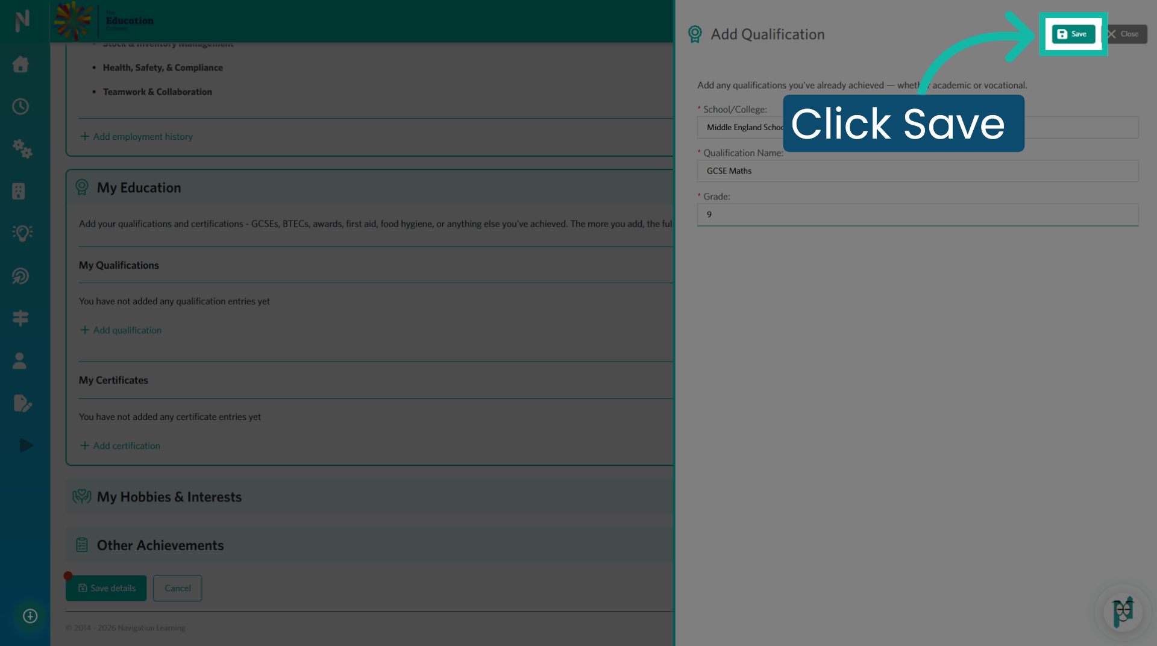The width and height of the screenshot is (1157, 646).
Task: Click the Cancel button
Action: tap(177, 588)
